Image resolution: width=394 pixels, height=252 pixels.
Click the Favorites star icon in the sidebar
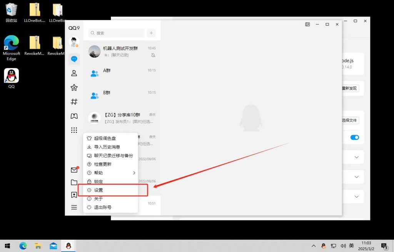pos(74,87)
